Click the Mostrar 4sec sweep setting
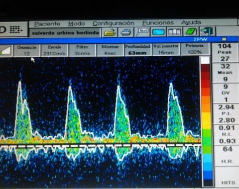 coord(110,50)
